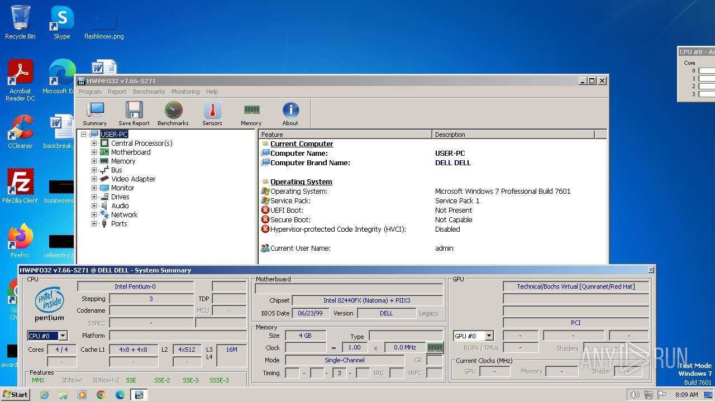
Task: Open the Benchmarks menu
Action: pos(149,92)
